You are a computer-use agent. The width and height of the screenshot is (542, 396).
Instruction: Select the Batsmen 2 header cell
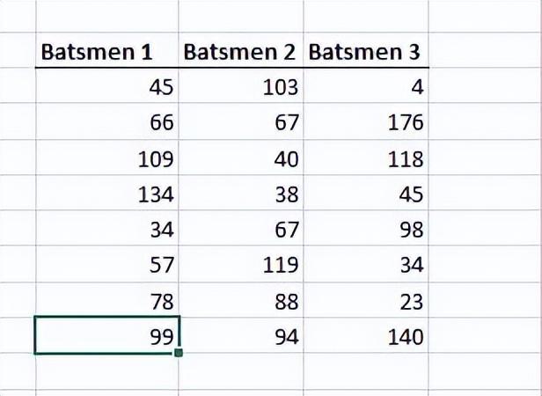pyautogui.click(x=241, y=50)
